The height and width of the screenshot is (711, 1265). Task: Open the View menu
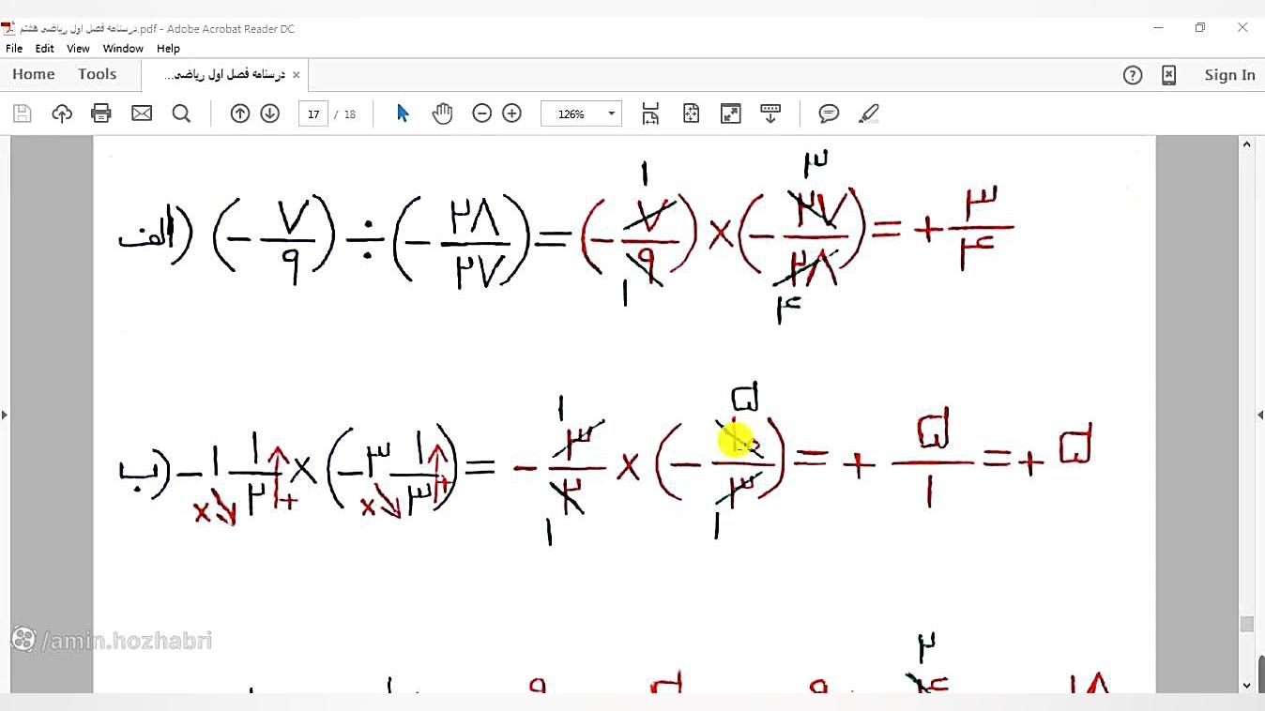[79, 49]
